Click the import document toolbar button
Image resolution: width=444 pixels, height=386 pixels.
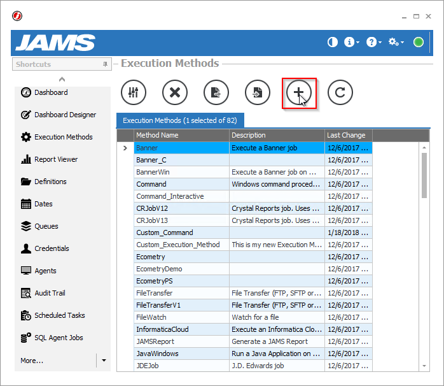258,92
